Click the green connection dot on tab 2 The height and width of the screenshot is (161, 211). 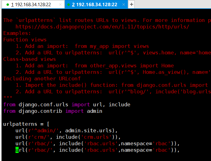(x=69, y=5)
